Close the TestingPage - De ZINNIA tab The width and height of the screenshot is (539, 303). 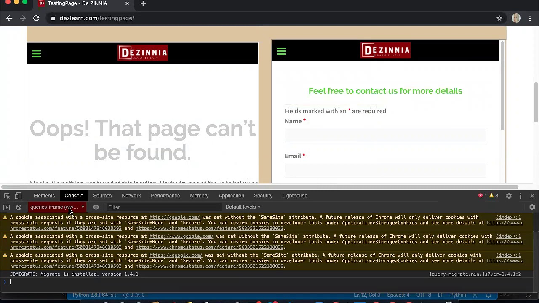click(x=127, y=3)
